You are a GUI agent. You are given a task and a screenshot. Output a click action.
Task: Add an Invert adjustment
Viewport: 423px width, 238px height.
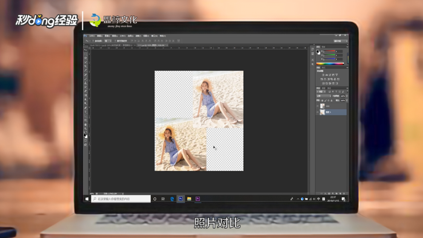(x=323, y=84)
